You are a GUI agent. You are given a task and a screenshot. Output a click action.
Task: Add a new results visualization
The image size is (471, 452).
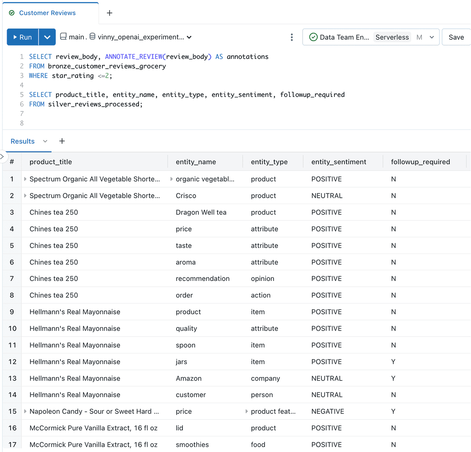[x=62, y=141]
